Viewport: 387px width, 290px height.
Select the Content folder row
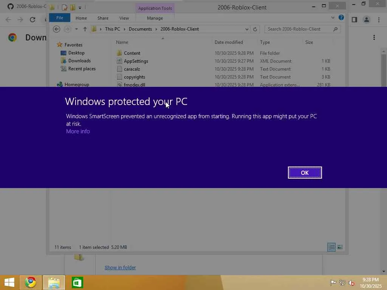click(223, 53)
